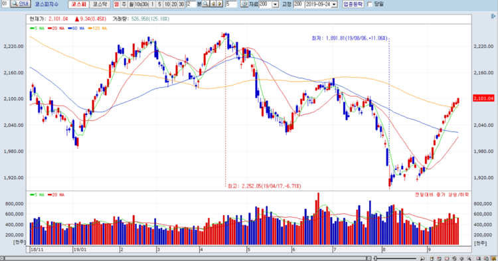Click the side panel icon at chart's top right
Viewport: 498px width, 261px height.
493,16
